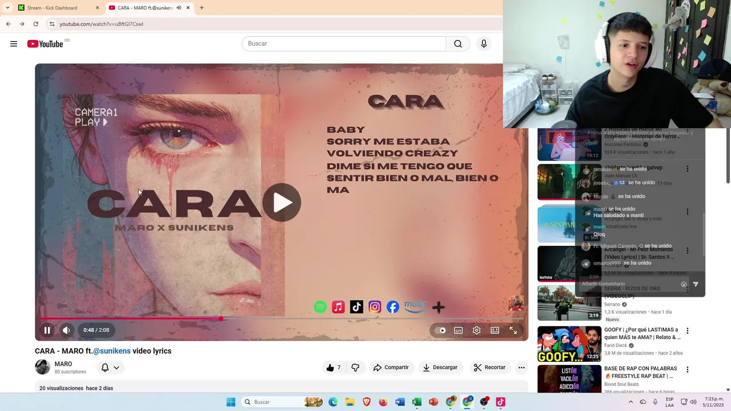The width and height of the screenshot is (731, 411).
Task: Close the Kick Dashboard tab
Action: (97, 8)
